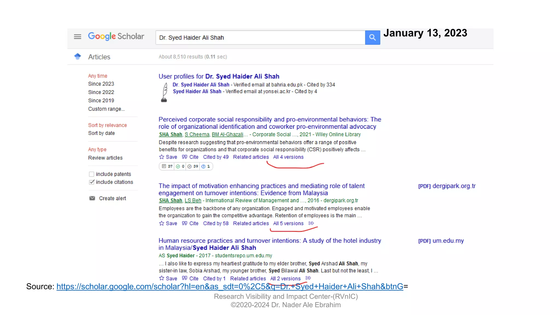Open the yonsei.ac.kr verified profile link
This screenshot has height=315, width=560.
197,91
